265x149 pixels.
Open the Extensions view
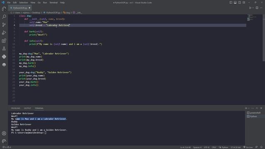click(4, 41)
